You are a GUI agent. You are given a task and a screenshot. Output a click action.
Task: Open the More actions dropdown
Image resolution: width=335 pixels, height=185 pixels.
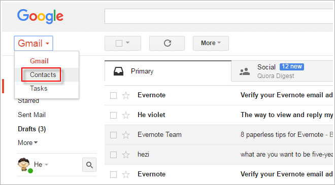[211, 43]
